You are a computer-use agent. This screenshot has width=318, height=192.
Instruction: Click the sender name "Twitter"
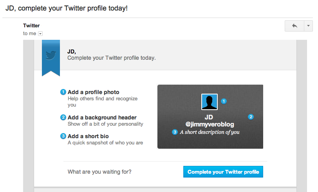pos(31,26)
